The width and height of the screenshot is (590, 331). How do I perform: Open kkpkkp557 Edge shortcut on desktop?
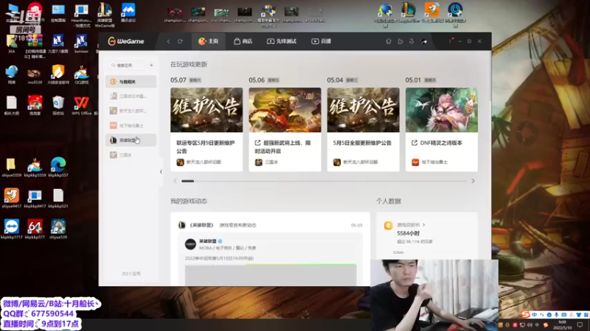[58, 168]
